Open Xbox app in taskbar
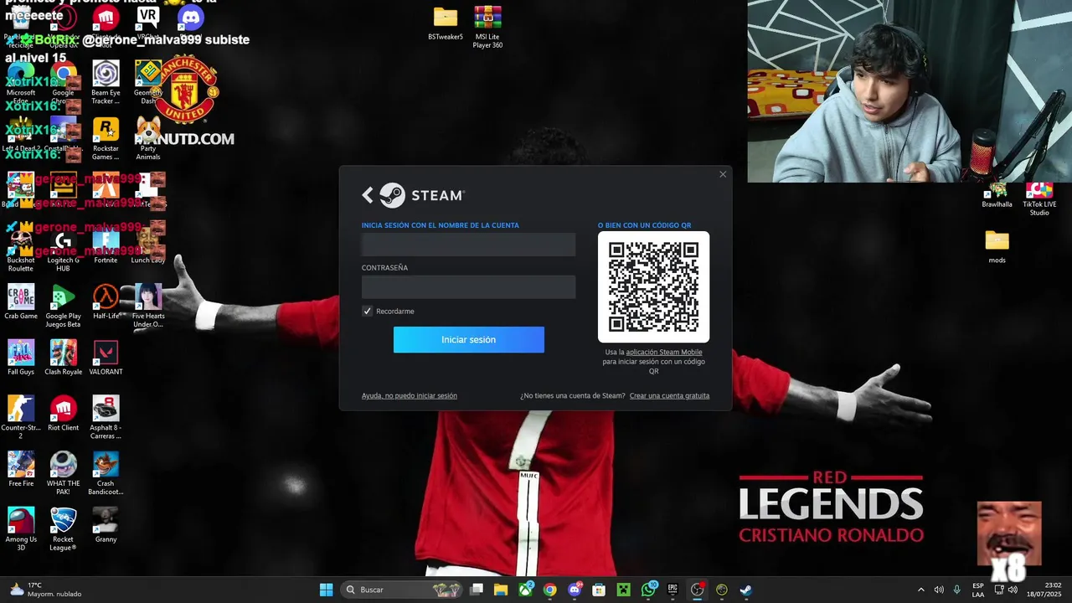1072x603 pixels. (525, 590)
